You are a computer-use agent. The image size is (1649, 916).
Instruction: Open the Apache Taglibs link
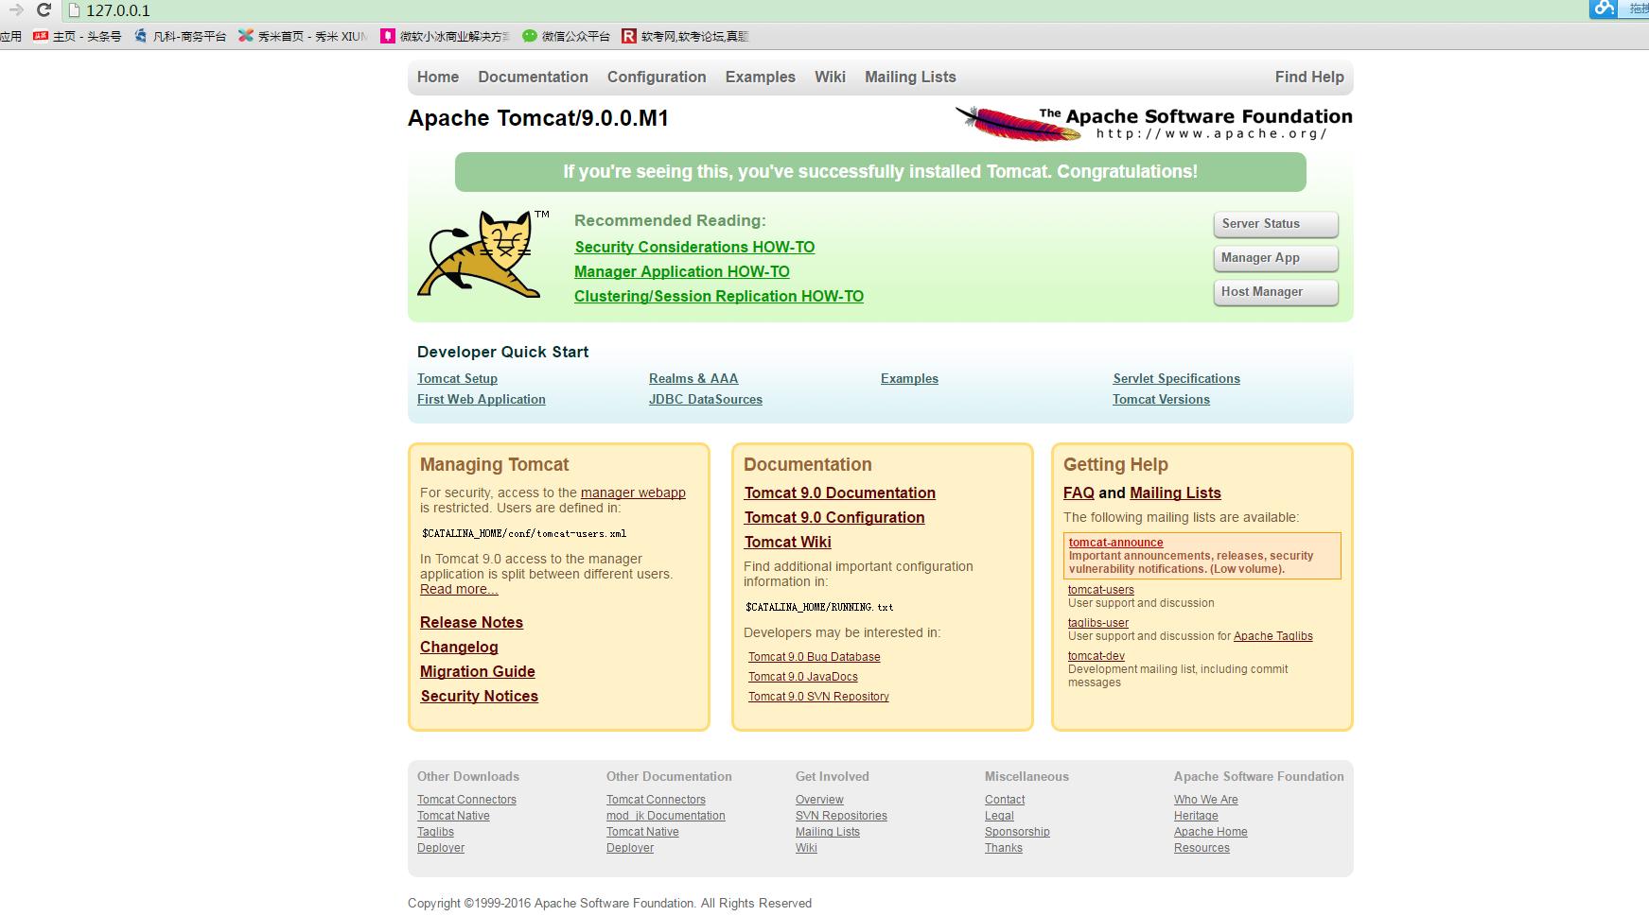tap(1273, 636)
